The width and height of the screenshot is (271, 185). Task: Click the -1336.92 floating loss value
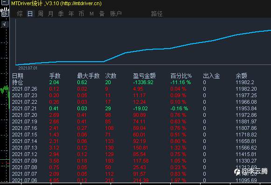[143, 82]
